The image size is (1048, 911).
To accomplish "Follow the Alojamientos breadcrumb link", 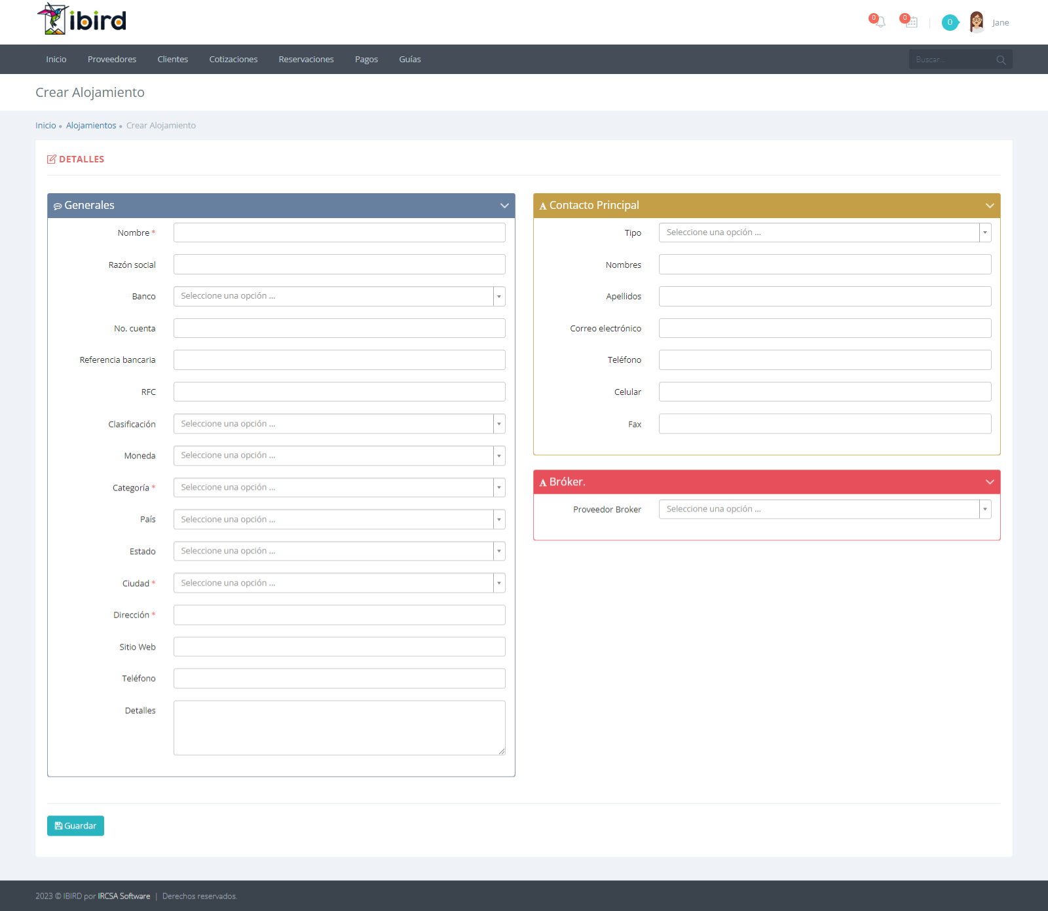I will [x=91, y=125].
